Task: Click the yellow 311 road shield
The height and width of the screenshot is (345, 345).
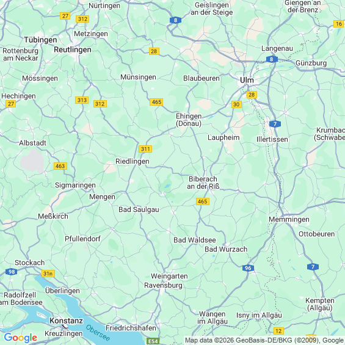Action: coord(145,149)
